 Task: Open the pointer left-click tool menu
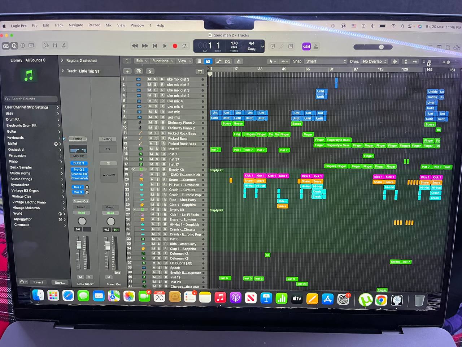coord(273,61)
